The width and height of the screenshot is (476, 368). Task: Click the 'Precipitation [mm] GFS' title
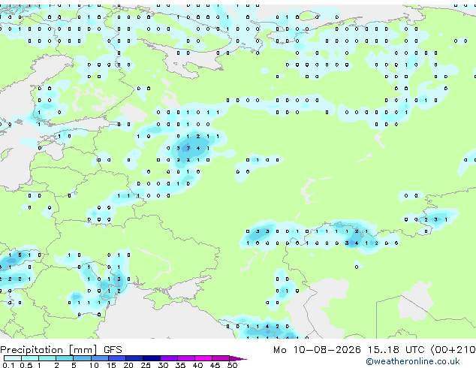coord(61,350)
